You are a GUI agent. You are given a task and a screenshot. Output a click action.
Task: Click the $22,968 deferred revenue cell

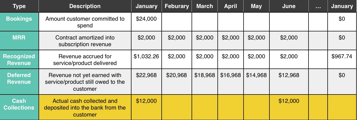(x=146, y=75)
